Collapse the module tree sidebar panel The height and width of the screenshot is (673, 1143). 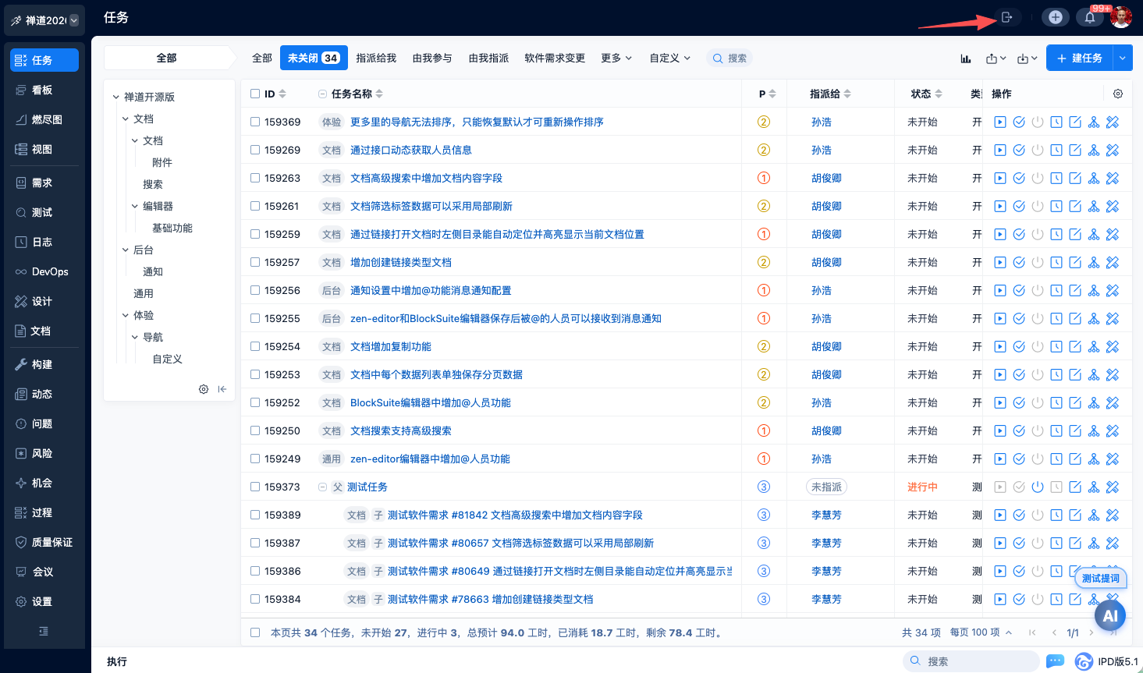[x=222, y=389]
